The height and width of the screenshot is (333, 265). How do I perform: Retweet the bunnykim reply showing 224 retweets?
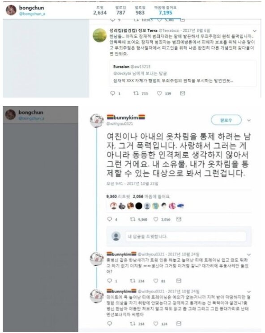132,281
